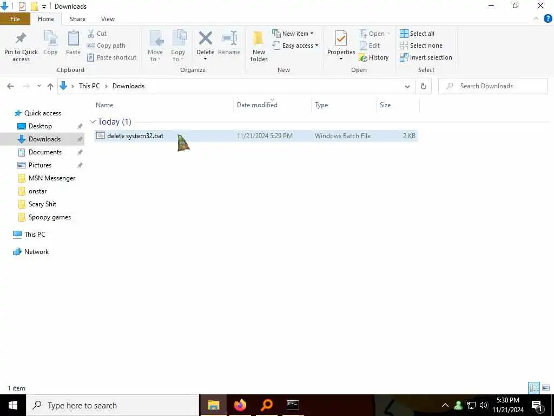This screenshot has height=416, width=554.
Task: Switch to Large icons view layout
Action: [x=546, y=388]
